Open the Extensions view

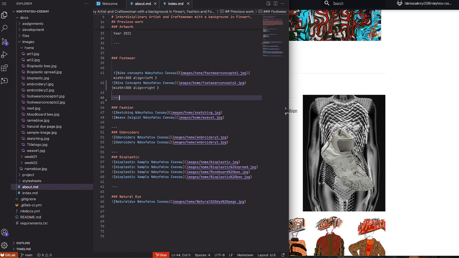[4, 68]
